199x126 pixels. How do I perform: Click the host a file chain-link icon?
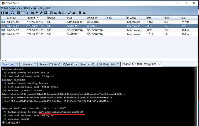tap(69, 13)
